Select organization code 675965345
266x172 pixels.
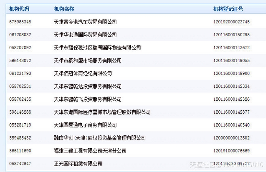(20, 22)
